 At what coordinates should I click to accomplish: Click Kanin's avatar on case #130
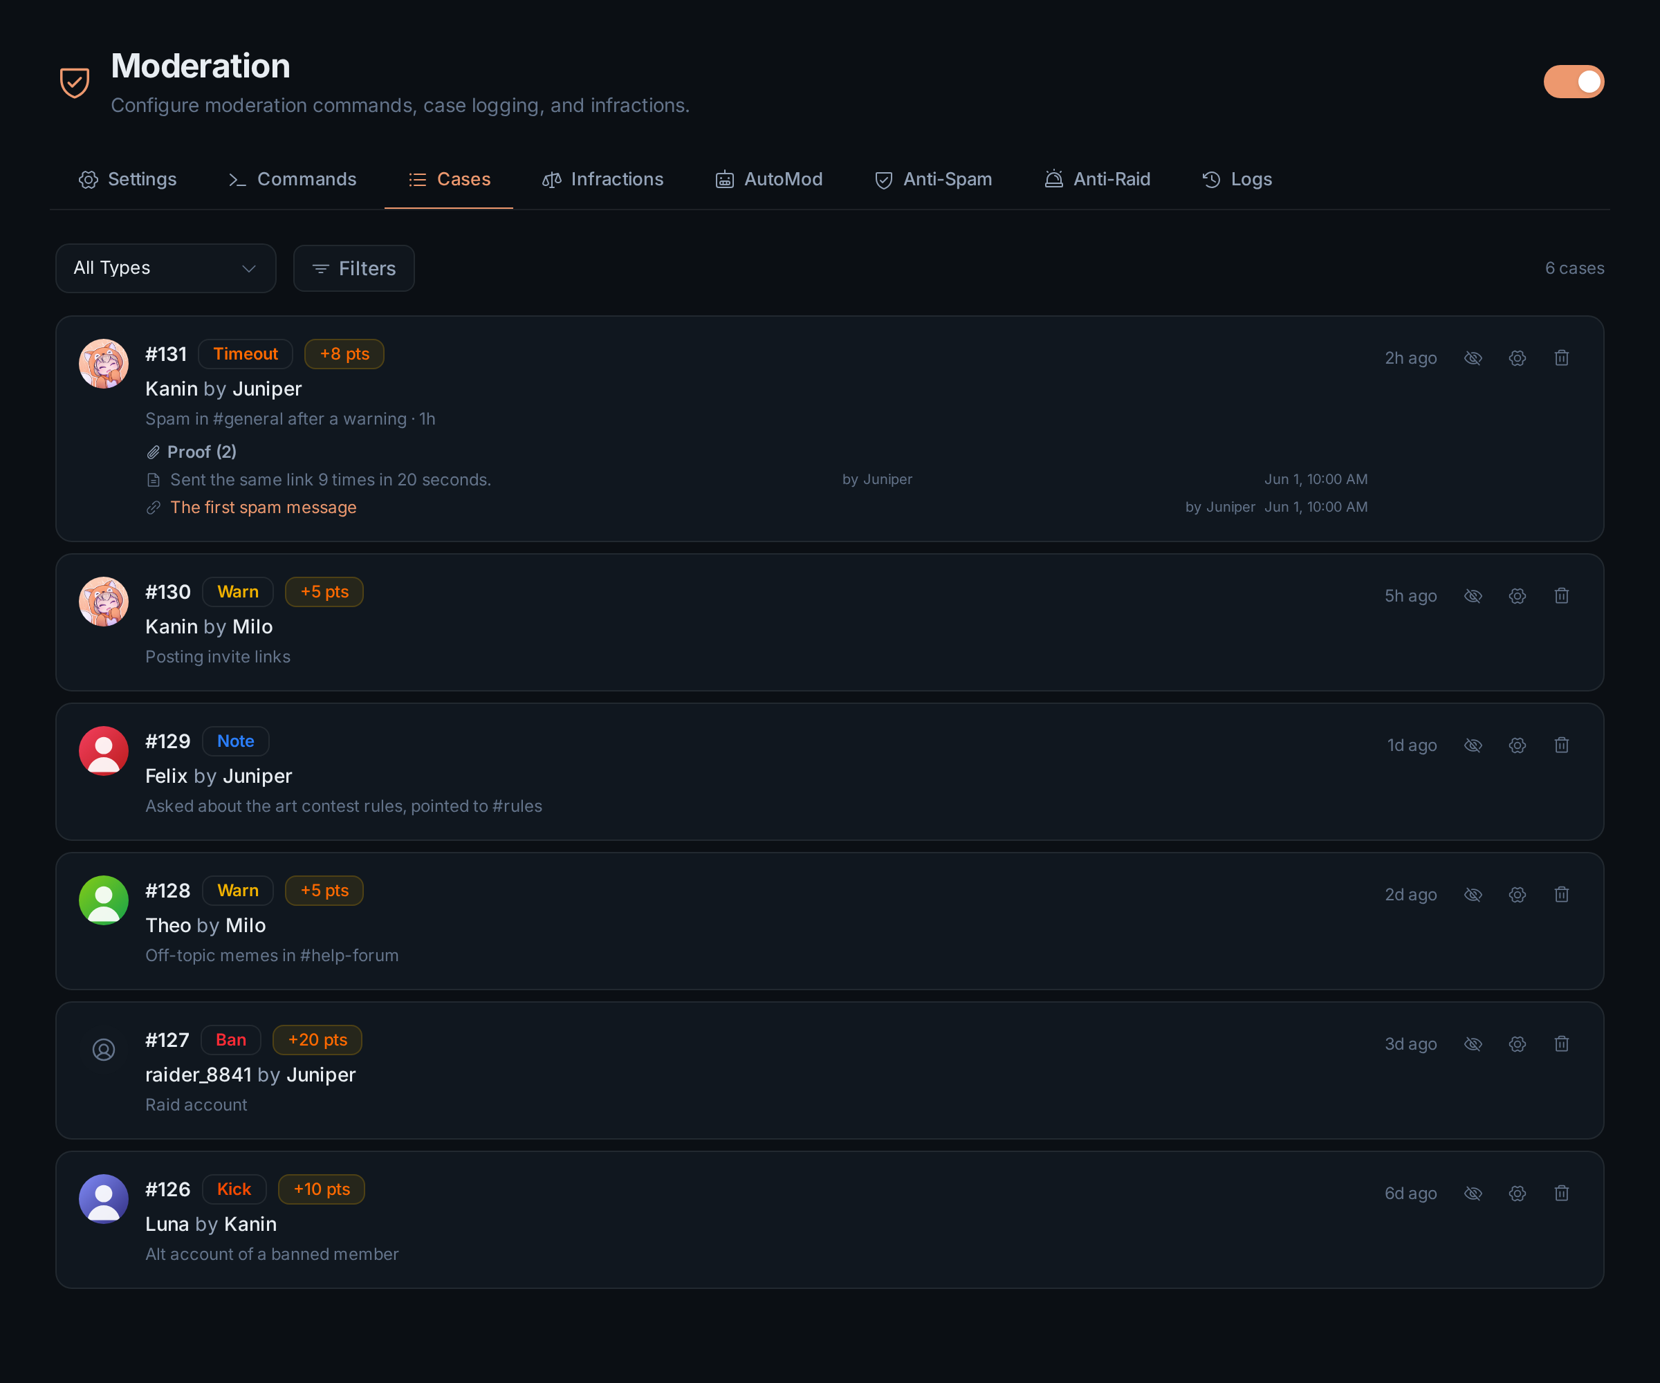(x=104, y=602)
